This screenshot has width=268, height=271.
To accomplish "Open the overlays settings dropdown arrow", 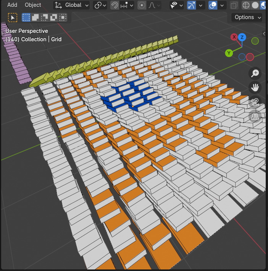I will 222,5.
